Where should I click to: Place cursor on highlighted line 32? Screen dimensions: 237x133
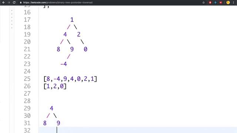pos(137,130)
